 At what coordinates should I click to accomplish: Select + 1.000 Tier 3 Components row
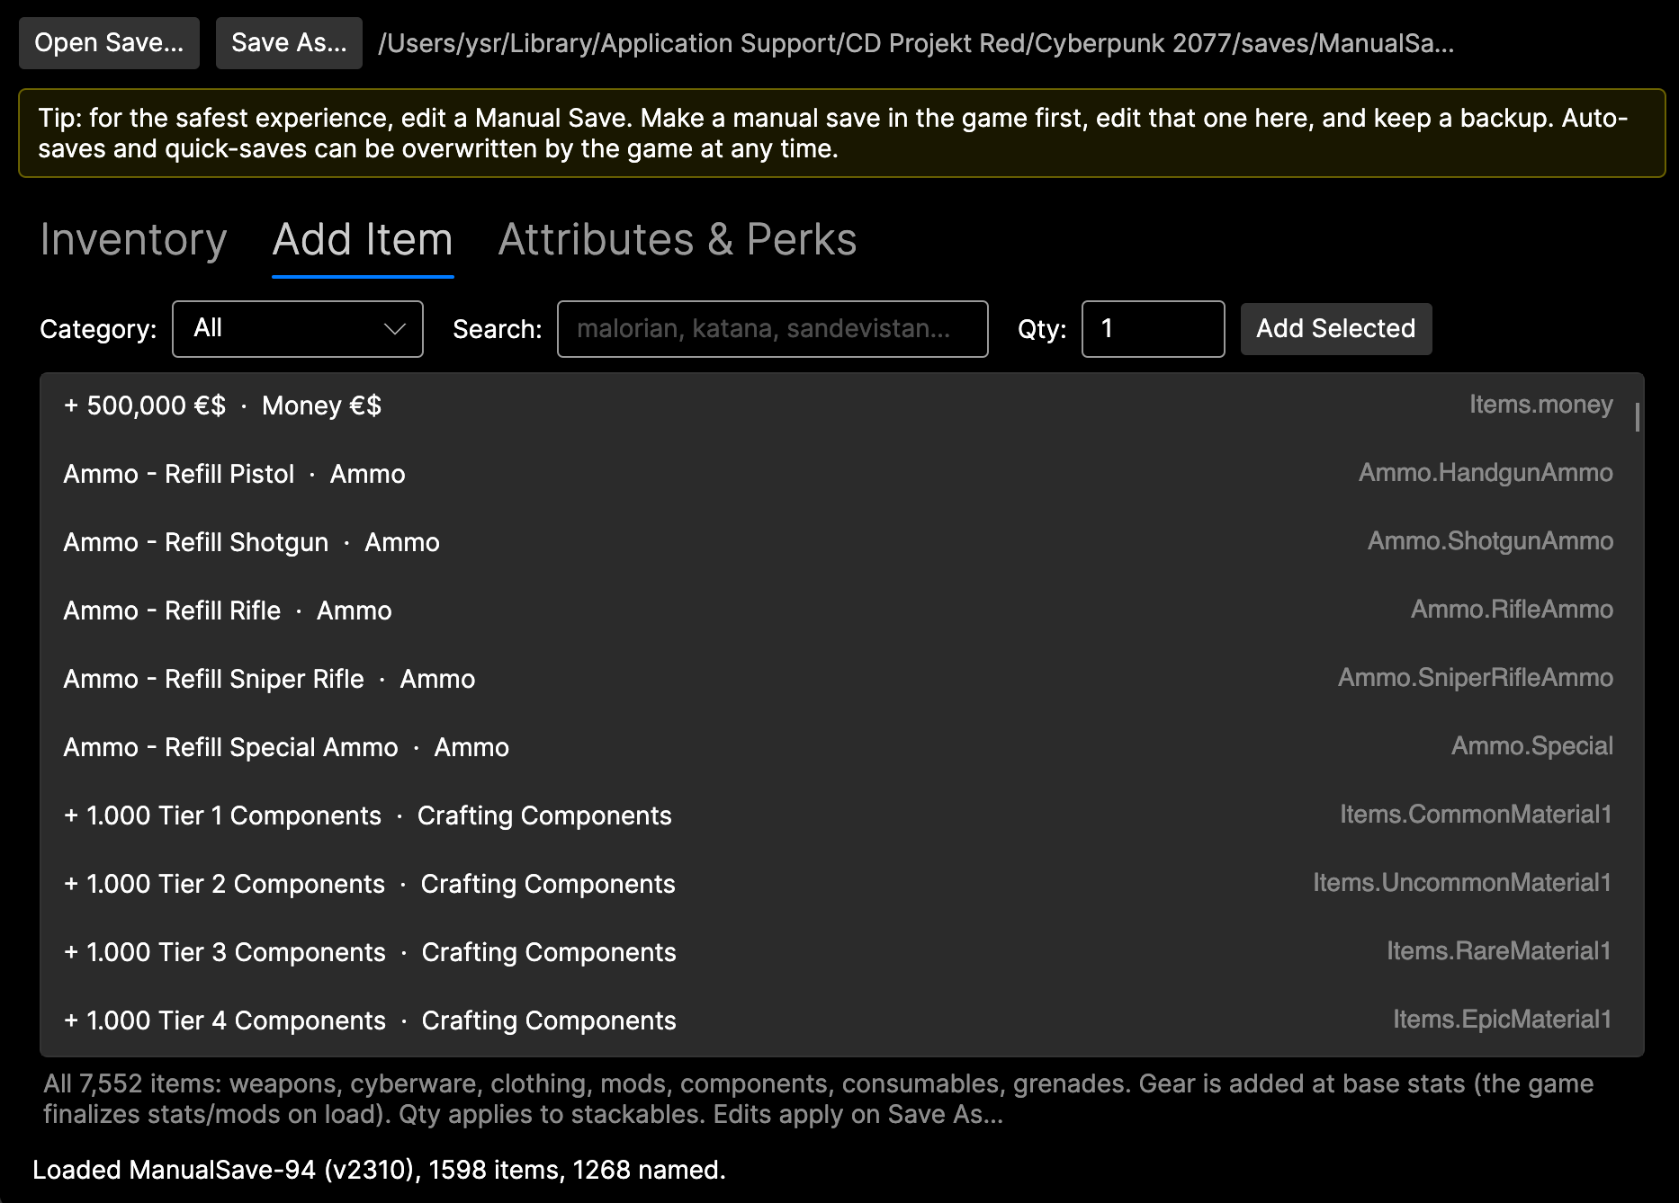[x=842, y=952]
